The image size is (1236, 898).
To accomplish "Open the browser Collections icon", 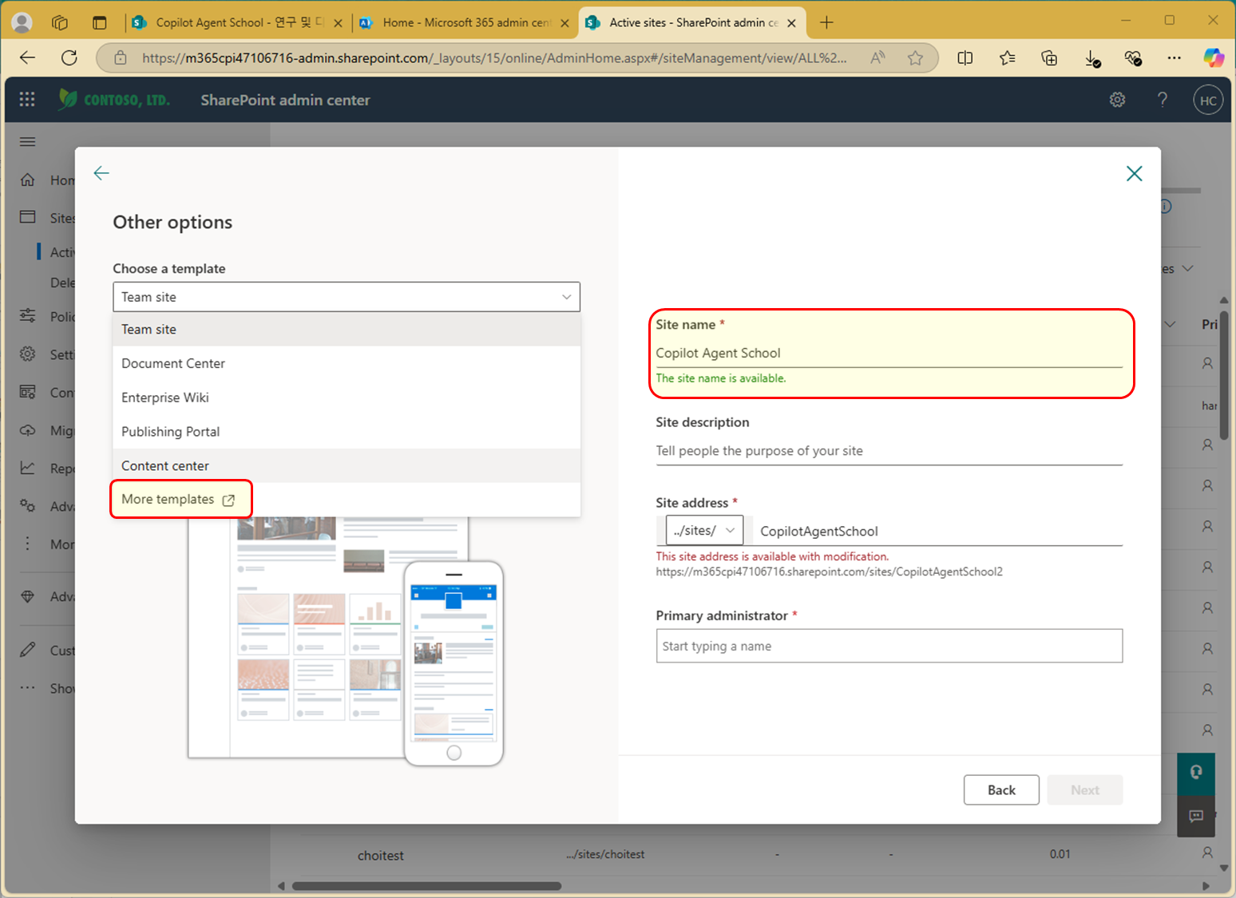I will coord(1049,57).
